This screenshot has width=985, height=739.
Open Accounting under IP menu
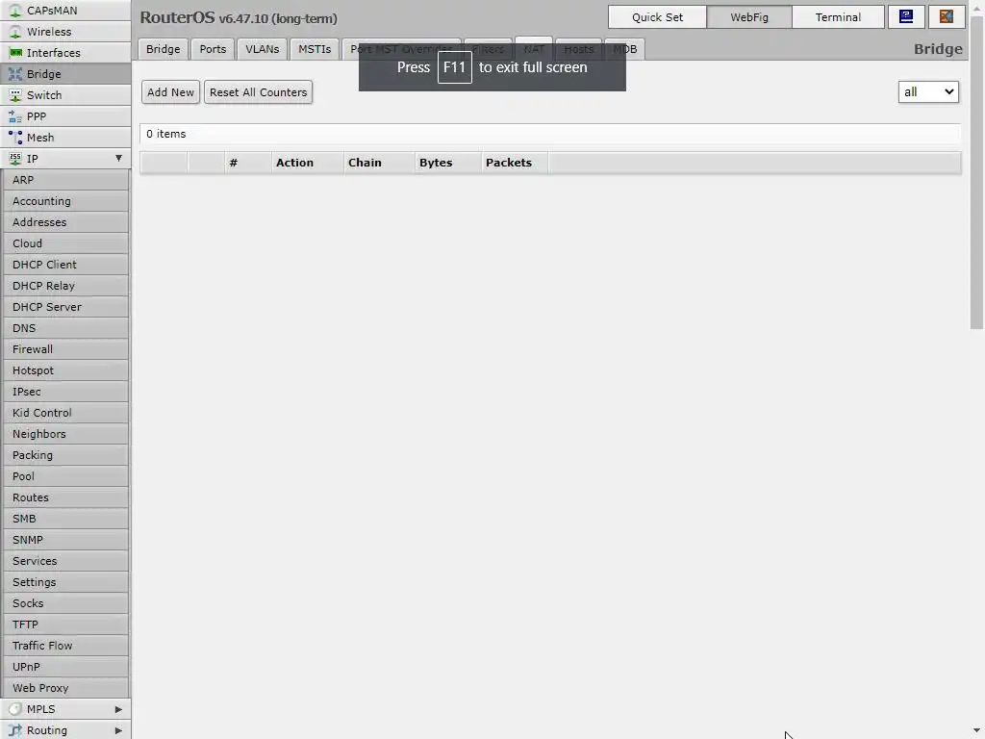[x=65, y=201]
